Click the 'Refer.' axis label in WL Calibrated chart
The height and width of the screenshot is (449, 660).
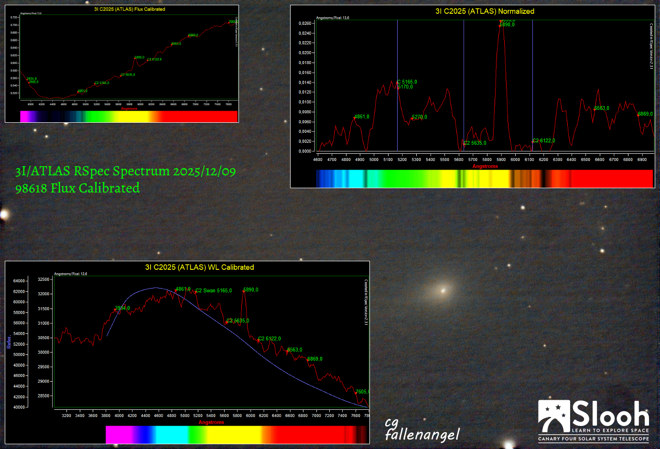pyautogui.click(x=9, y=342)
